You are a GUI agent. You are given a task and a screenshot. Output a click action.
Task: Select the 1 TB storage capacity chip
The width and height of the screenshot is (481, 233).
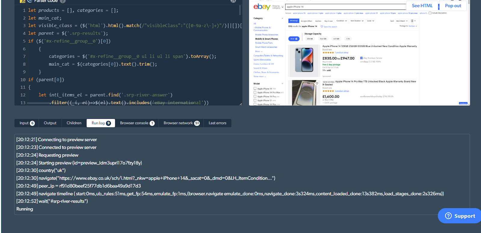pos(348,39)
